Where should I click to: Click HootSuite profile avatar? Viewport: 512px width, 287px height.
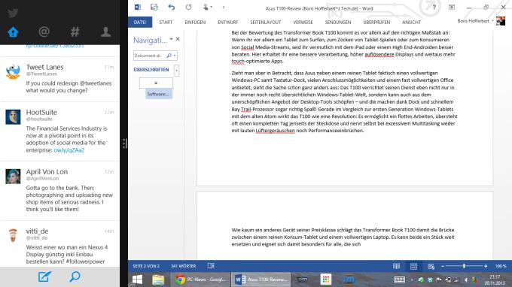pyautogui.click(x=13, y=116)
